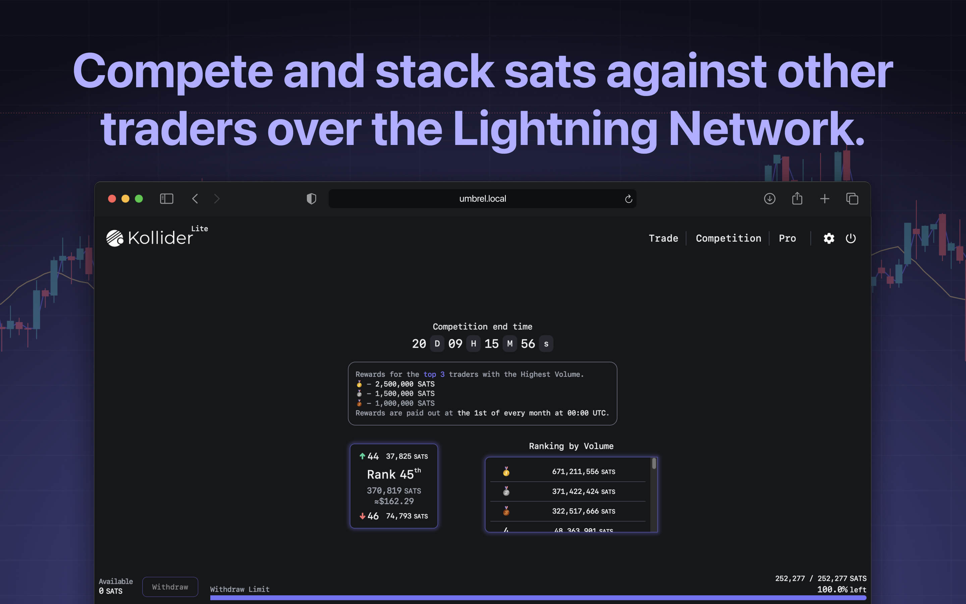Click the ranking list scrollbar
This screenshot has height=604, width=966.
coord(654,464)
